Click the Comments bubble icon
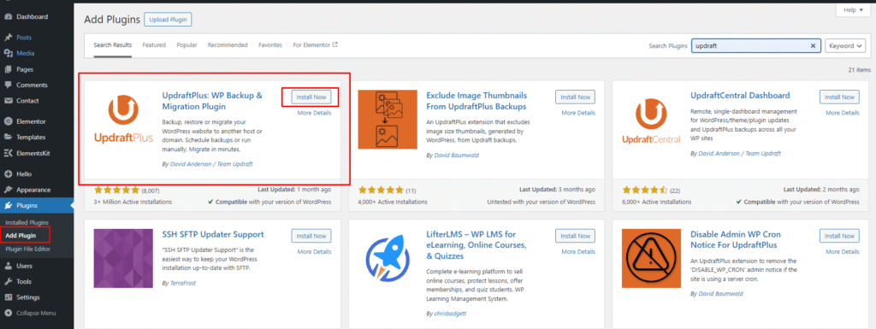Image resolution: width=876 pixels, height=329 pixels. point(8,85)
